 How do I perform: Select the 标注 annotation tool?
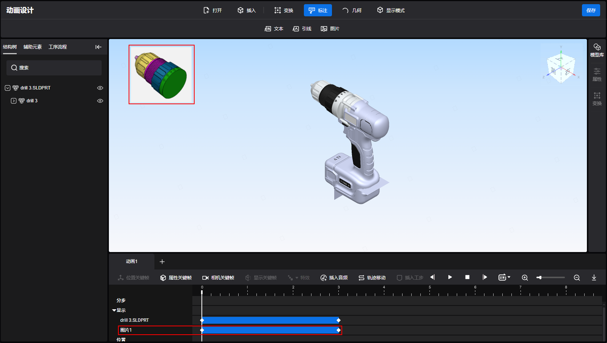pos(318,10)
